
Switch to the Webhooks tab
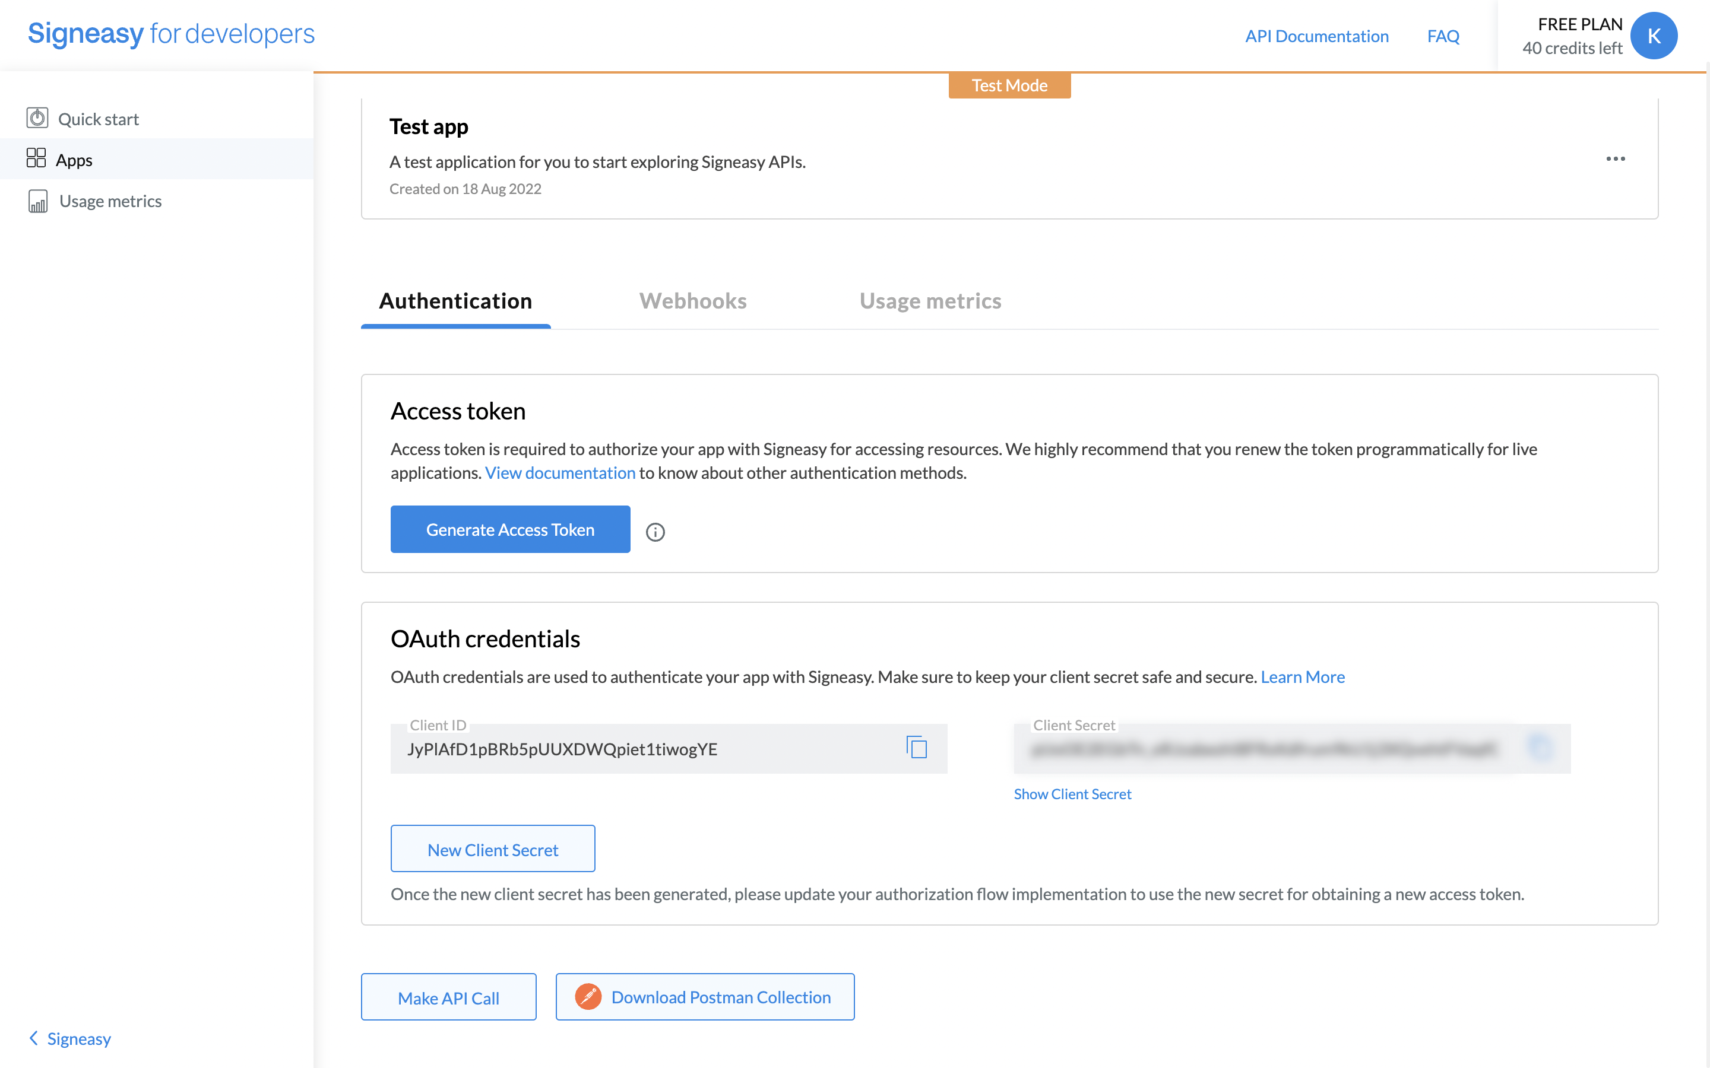(x=692, y=301)
